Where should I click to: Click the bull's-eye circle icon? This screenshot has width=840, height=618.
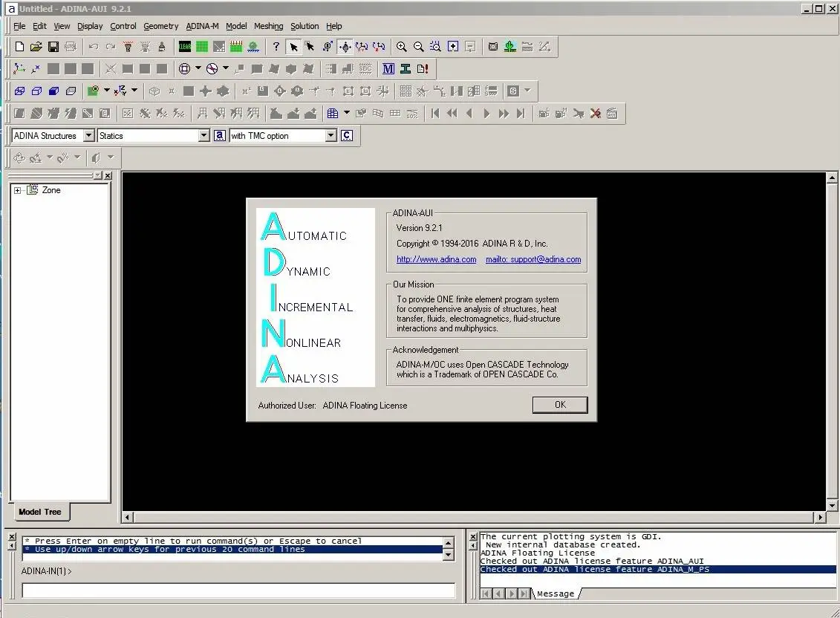coord(184,68)
